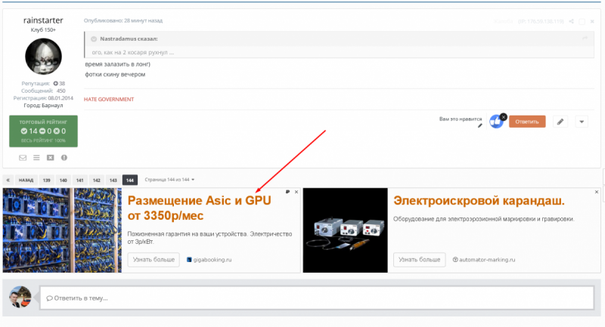Open the "Электроискровой карандаш" ad headline

479,201
